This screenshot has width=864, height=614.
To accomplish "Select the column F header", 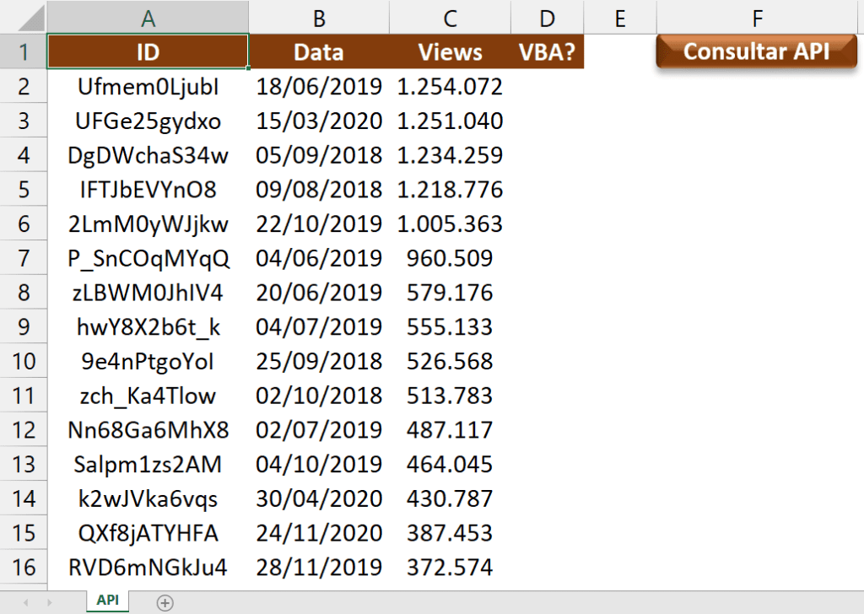I will pos(756,17).
